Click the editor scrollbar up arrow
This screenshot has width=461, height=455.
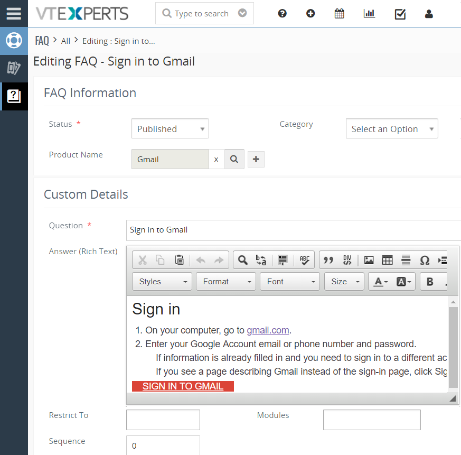[453, 302]
